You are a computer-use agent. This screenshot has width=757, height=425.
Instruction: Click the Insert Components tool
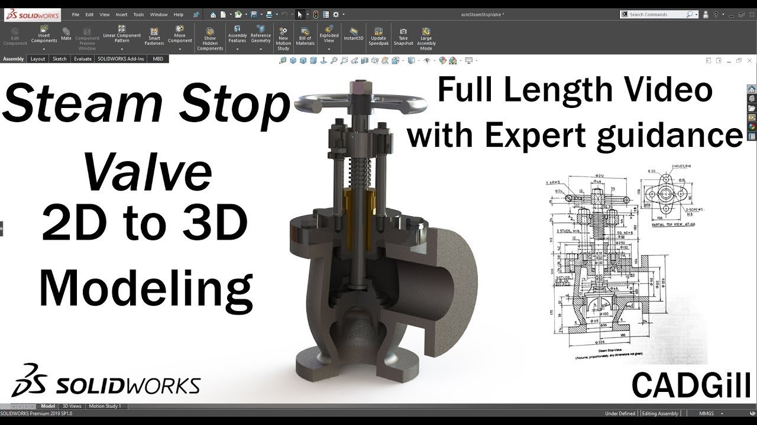click(44, 34)
